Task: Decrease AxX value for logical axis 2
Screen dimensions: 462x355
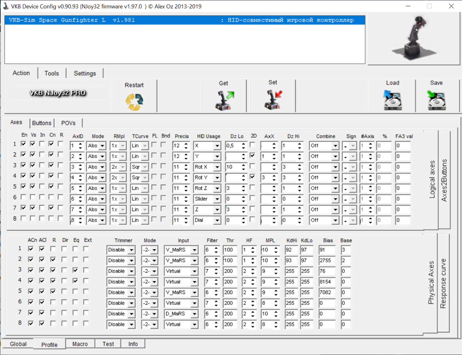Action: click(x=274, y=158)
